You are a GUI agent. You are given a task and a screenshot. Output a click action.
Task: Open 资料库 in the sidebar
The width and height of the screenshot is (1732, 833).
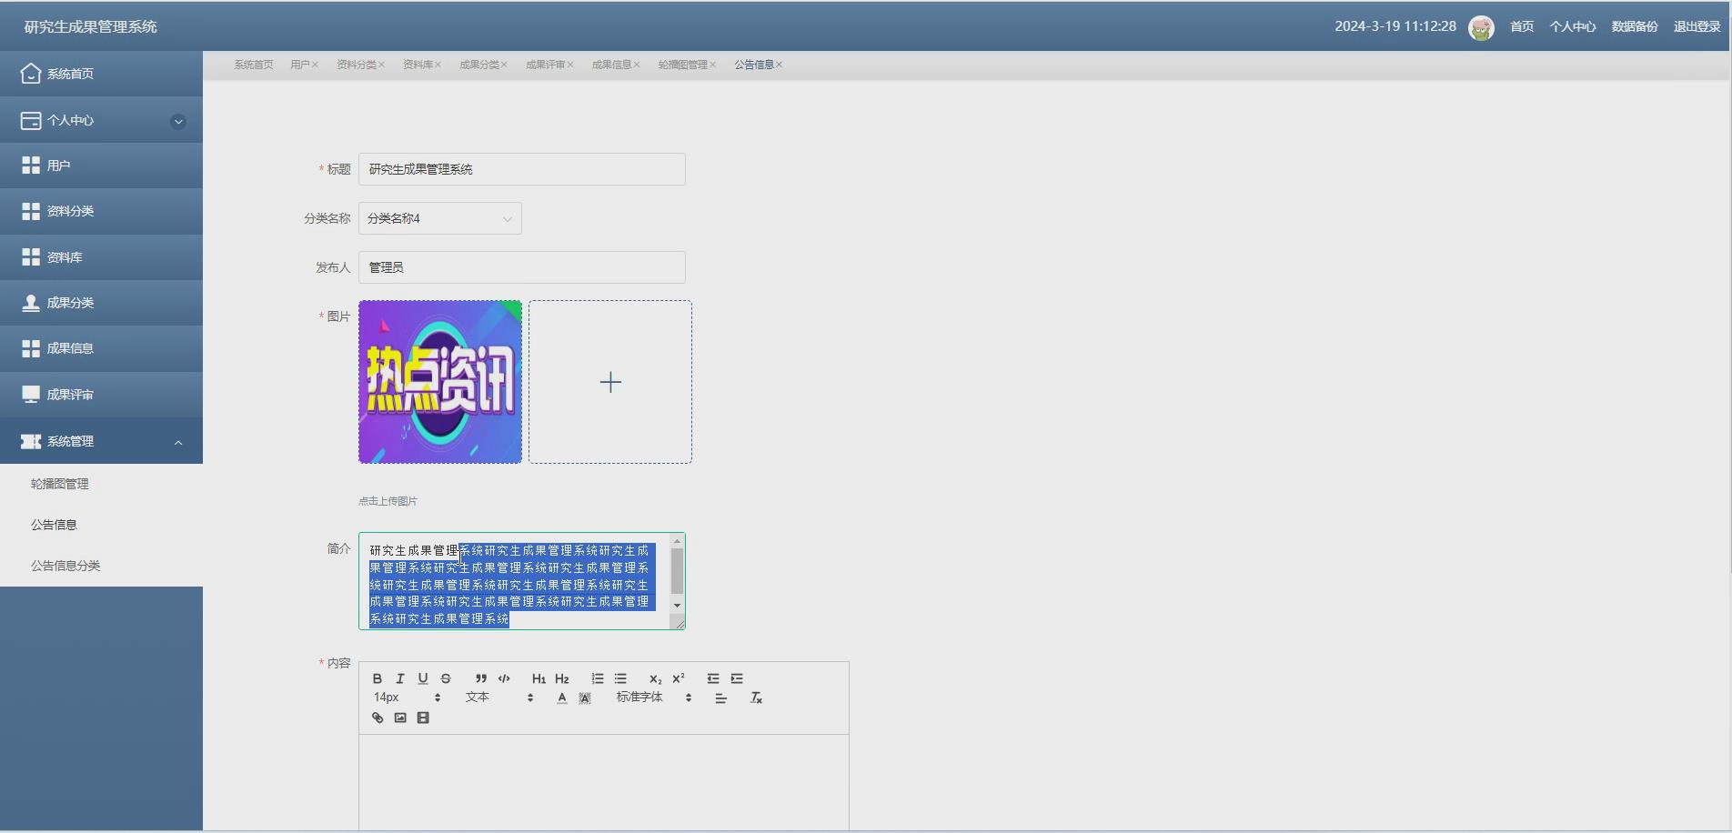point(101,257)
